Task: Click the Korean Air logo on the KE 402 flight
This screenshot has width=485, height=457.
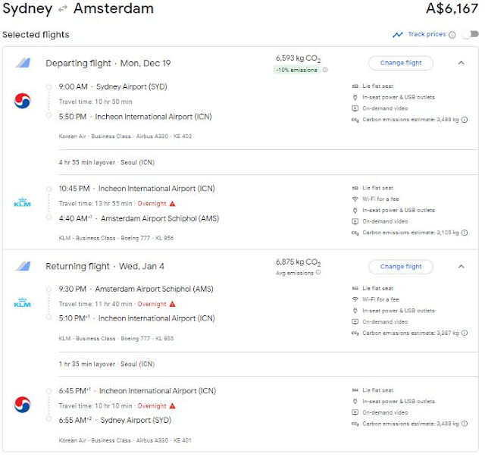Action: (x=23, y=102)
